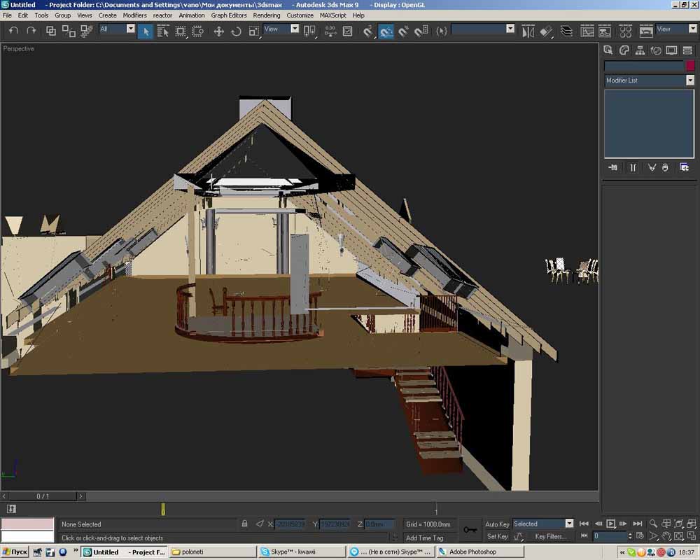Toggle the pin stack button
This screenshot has width=700, height=560.
pos(613,167)
